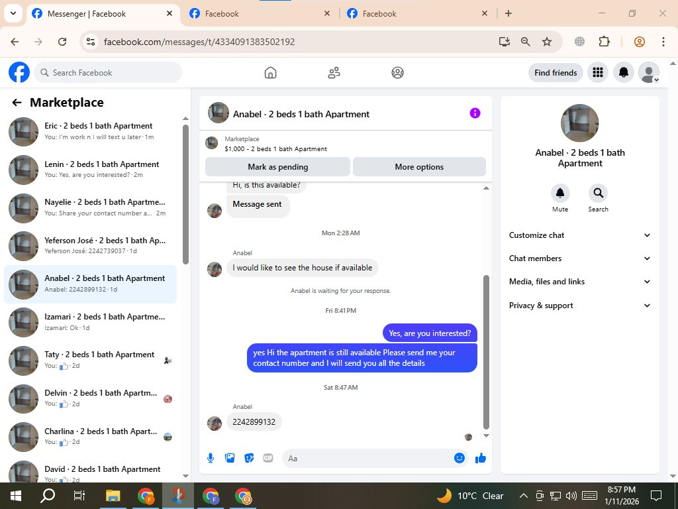Expand Media, files and links

(579, 282)
